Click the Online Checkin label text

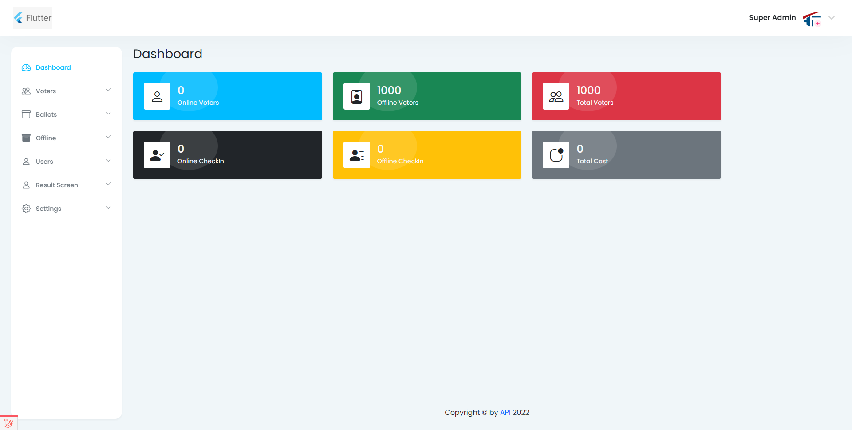(x=201, y=161)
